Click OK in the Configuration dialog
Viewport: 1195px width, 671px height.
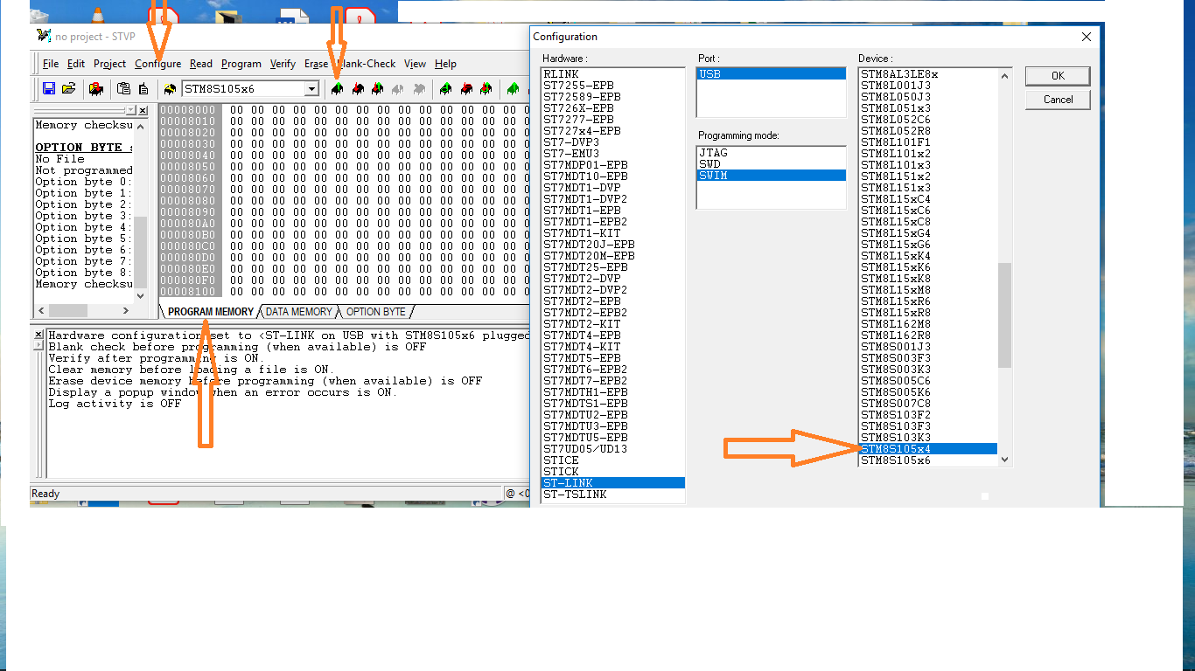1058,76
